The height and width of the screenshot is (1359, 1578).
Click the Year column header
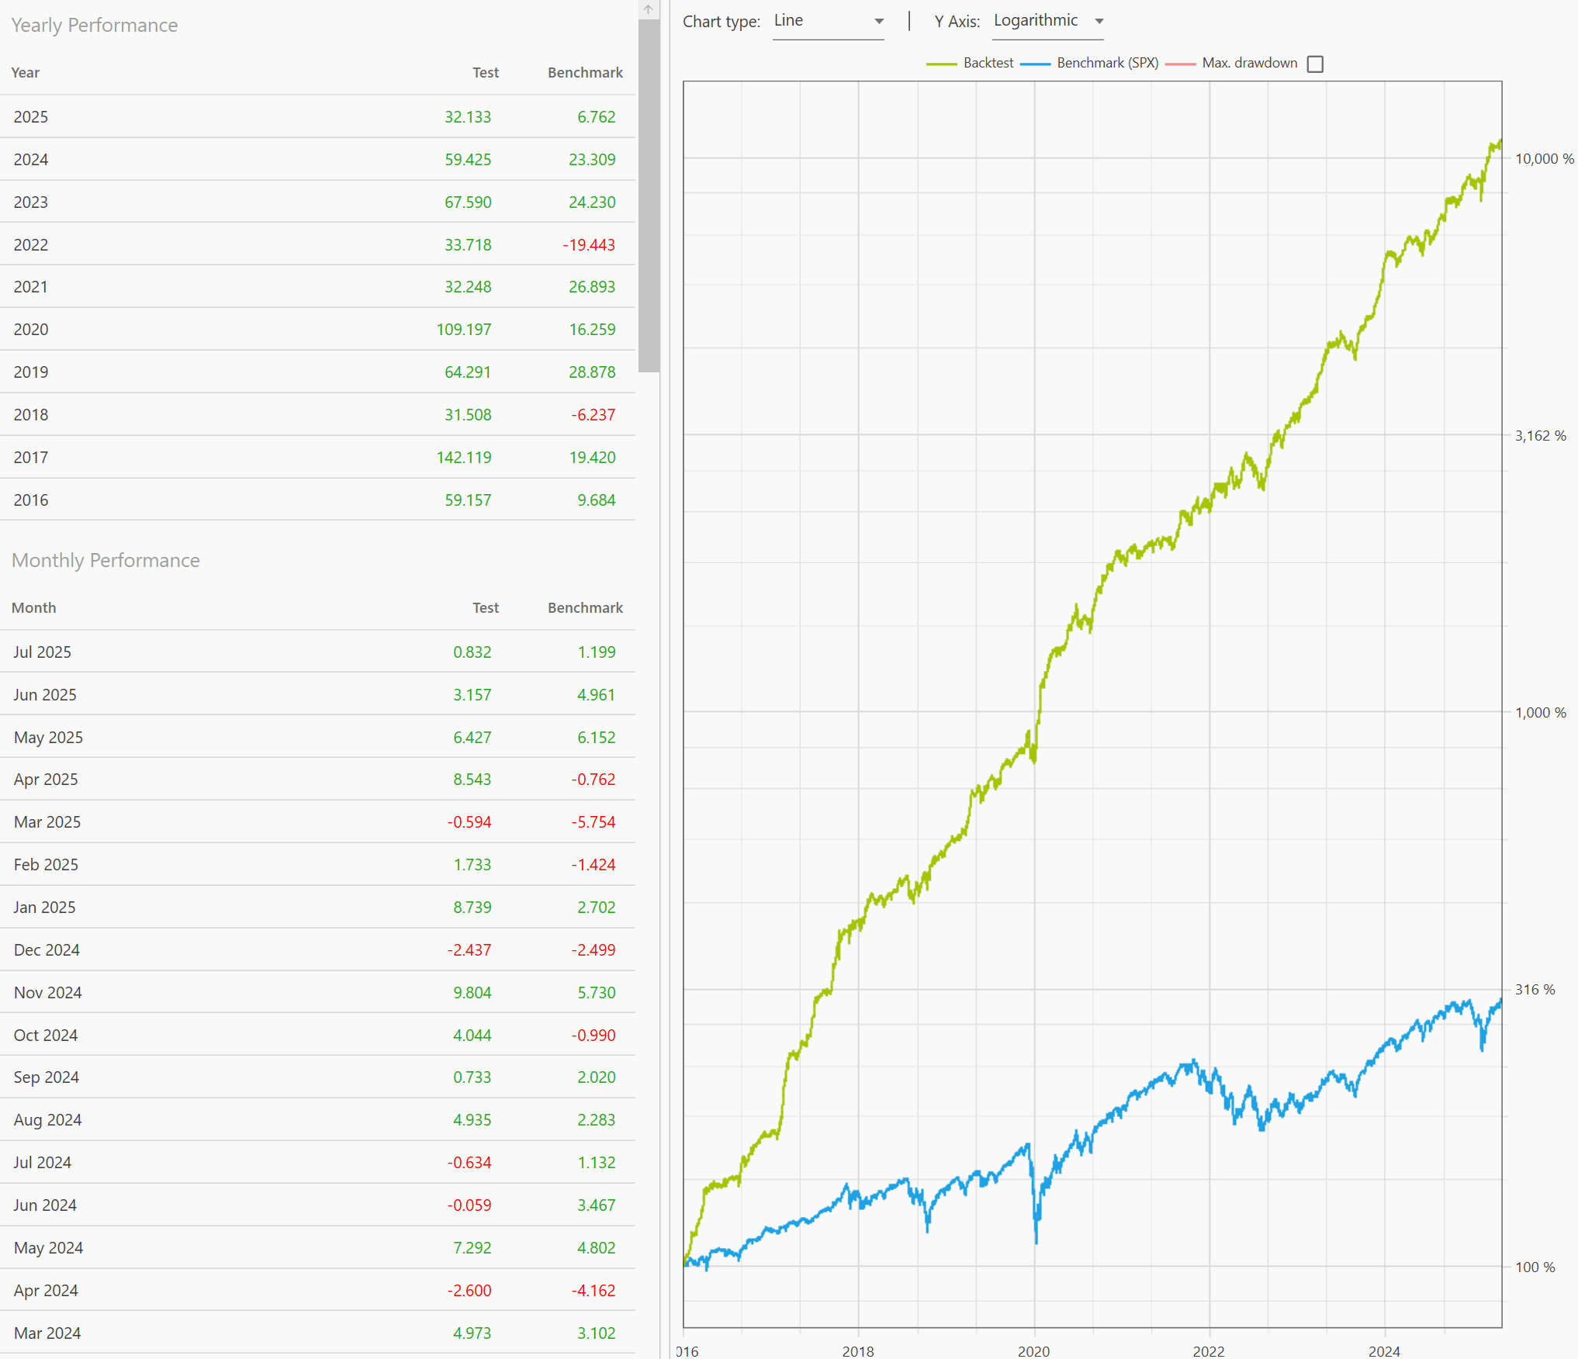pos(26,73)
